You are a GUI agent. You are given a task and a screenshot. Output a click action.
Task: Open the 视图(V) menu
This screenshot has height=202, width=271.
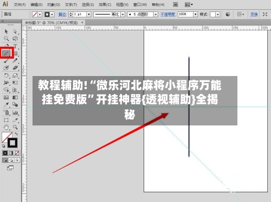[x=122, y=5]
